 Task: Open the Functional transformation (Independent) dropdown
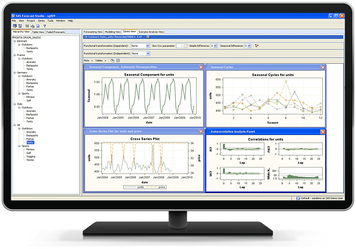click(148, 53)
